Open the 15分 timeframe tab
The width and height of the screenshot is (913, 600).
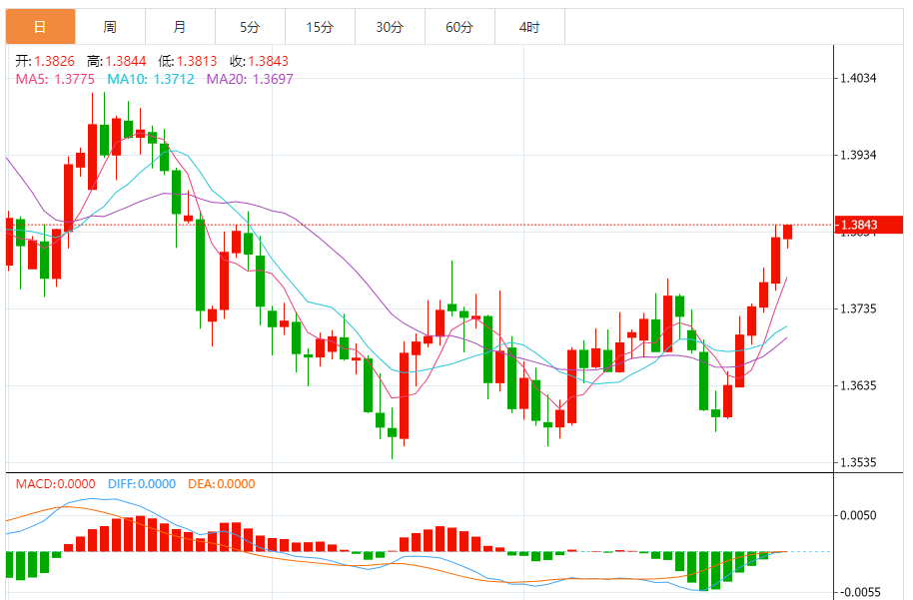pyautogui.click(x=320, y=27)
